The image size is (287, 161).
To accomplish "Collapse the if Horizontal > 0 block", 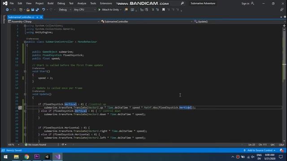I will click(25, 127).
